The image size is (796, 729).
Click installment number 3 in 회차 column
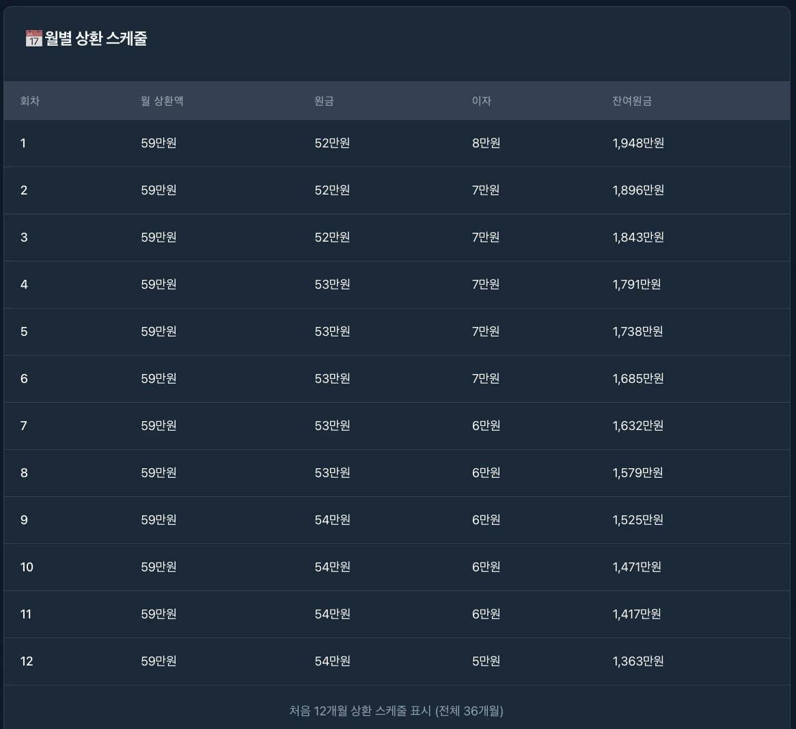[24, 238]
